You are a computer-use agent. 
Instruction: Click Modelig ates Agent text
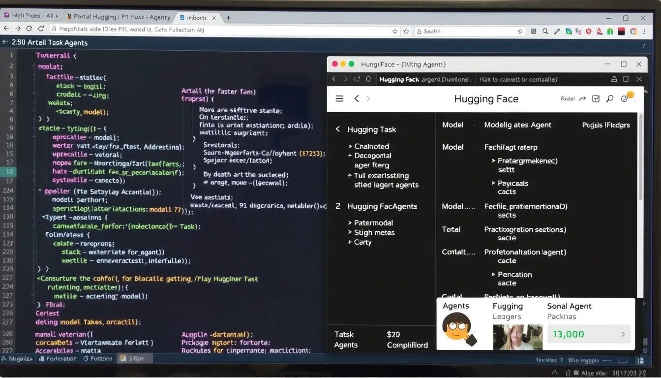(x=518, y=125)
